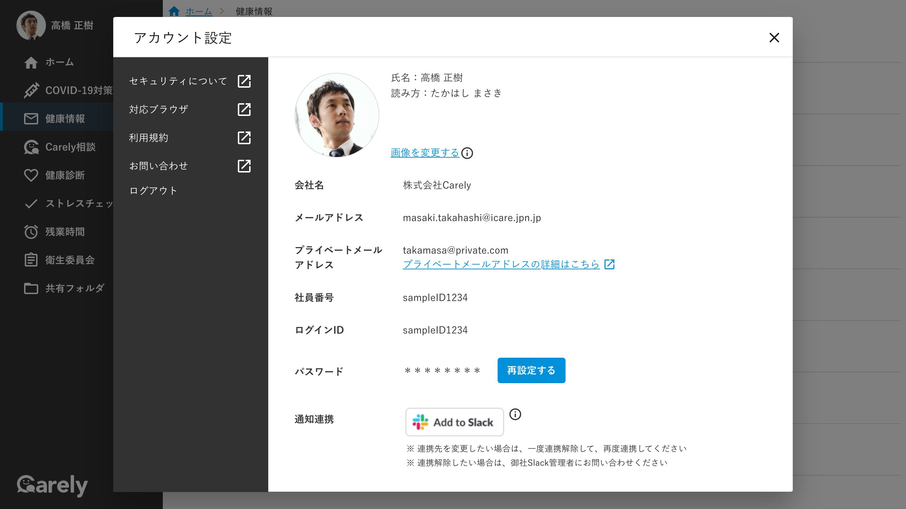
Task: Click external link icon beside 対応ブラウザ
Action: click(x=244, y=110)
